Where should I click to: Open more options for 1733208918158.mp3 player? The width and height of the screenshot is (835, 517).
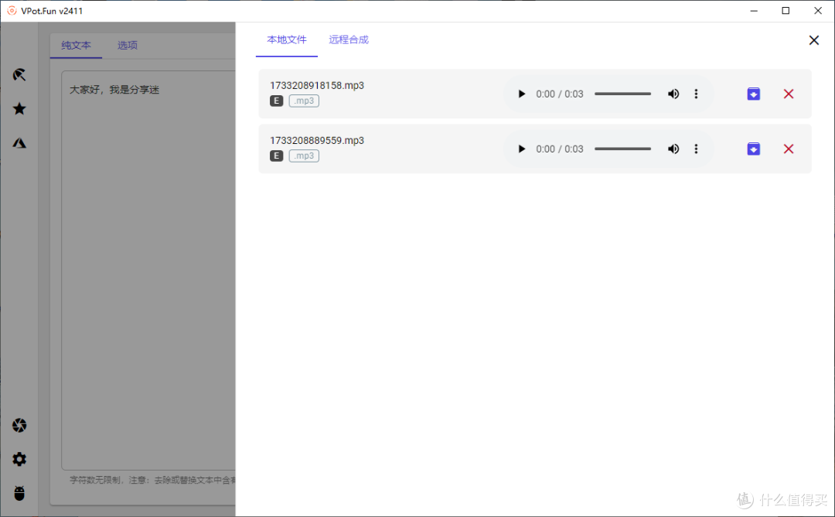pyautogui.click(x=696, y=94)
